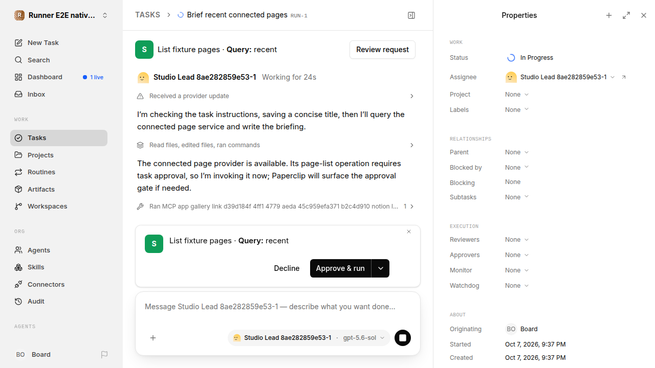Image resolution: width=655 pixels, height=368 pixels.
Task: Open the Inbox sidebar item
Action: click(59, 94)
